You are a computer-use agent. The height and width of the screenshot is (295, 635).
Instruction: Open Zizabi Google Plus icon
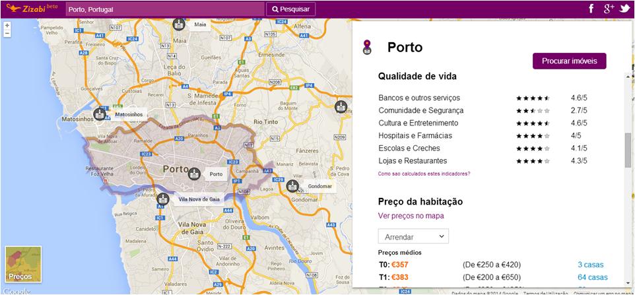[609, 9]
